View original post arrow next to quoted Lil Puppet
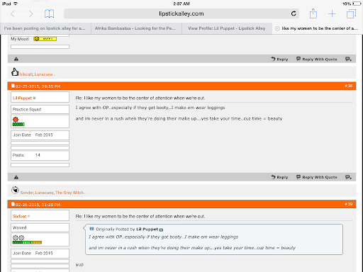The height and width of the screenshot is (272, 363). 161,229
